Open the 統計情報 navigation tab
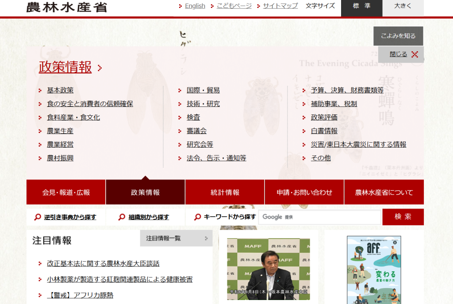The height and width of the screenshot is (304, 453). pyautogui.click(x=225, y=192)
